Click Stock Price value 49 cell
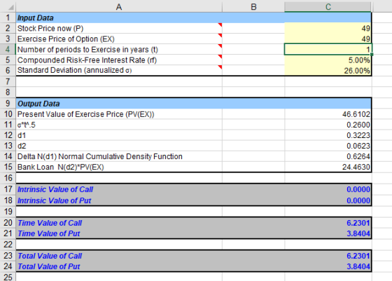 (x=328, y=28)
